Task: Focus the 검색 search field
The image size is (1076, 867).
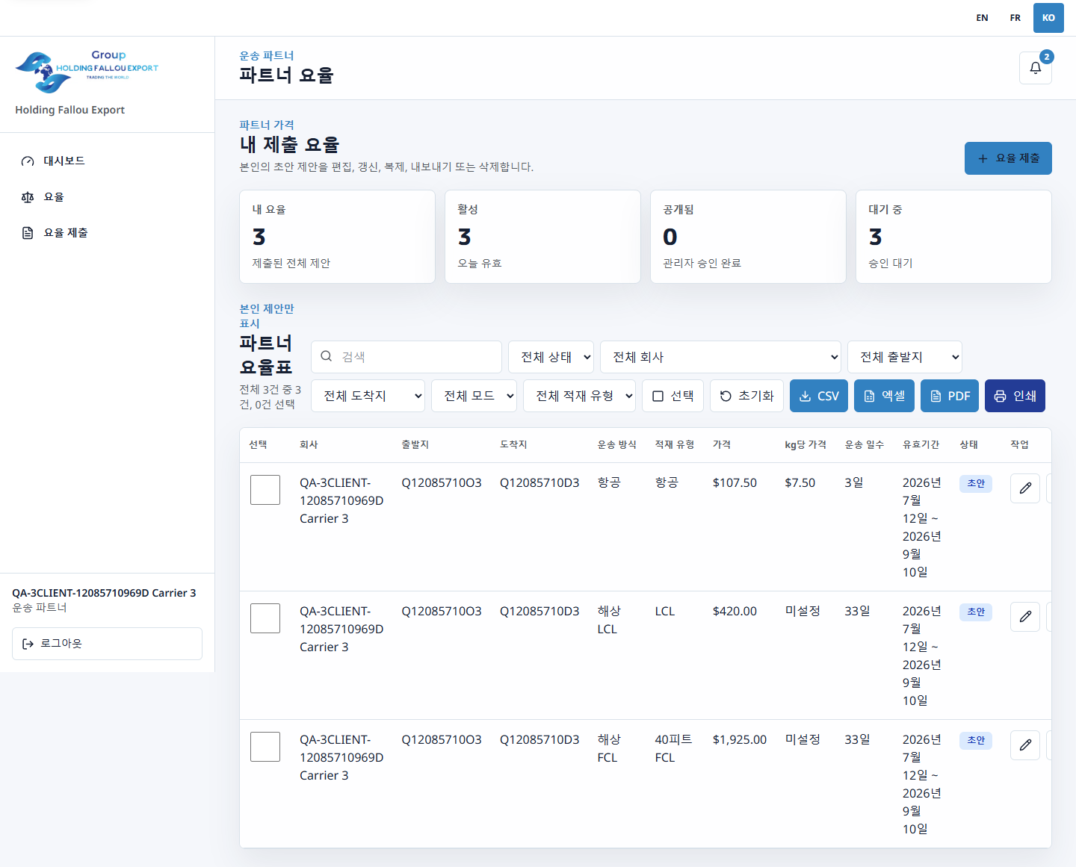Action: point(406,357)
